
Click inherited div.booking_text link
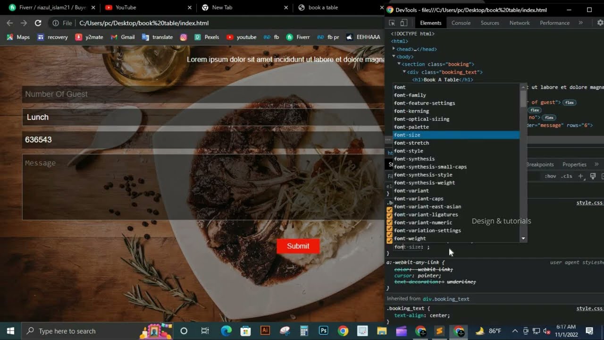(446, 299)
